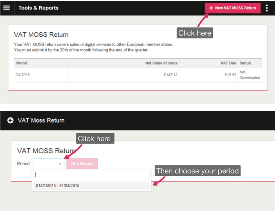275x211 pixels.
Task: Click the £19.52 VAT due amount
Action: point(230,75)
